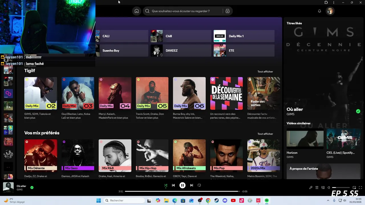Click the taskbar Rechercher search box
Image resolution: width=365 pixels, height=205 pixels.
point(124,200)
